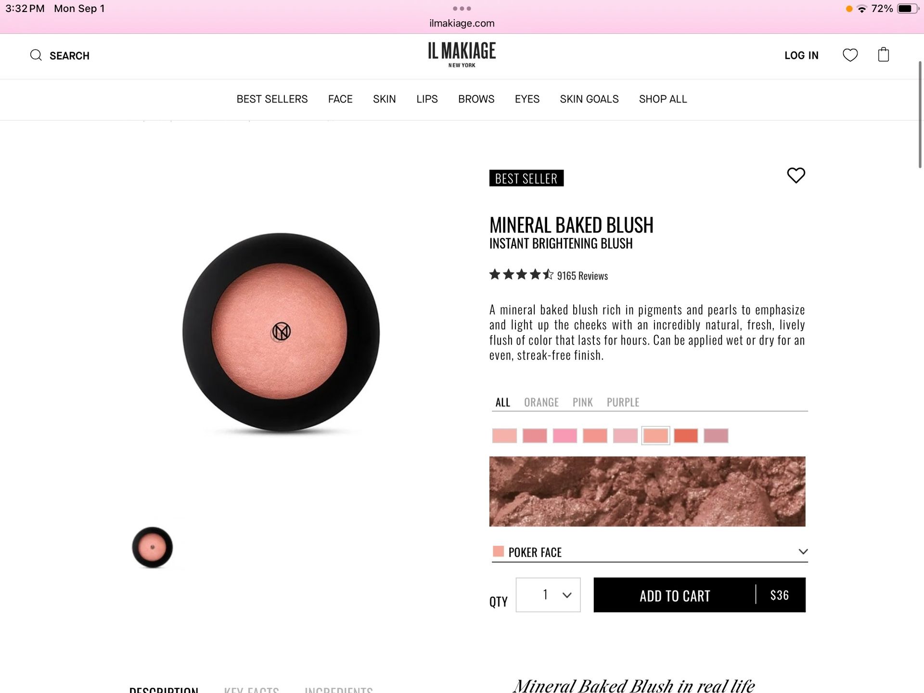Open the shopping bag icon
This screenshot has height=693, width=924.
884,55
